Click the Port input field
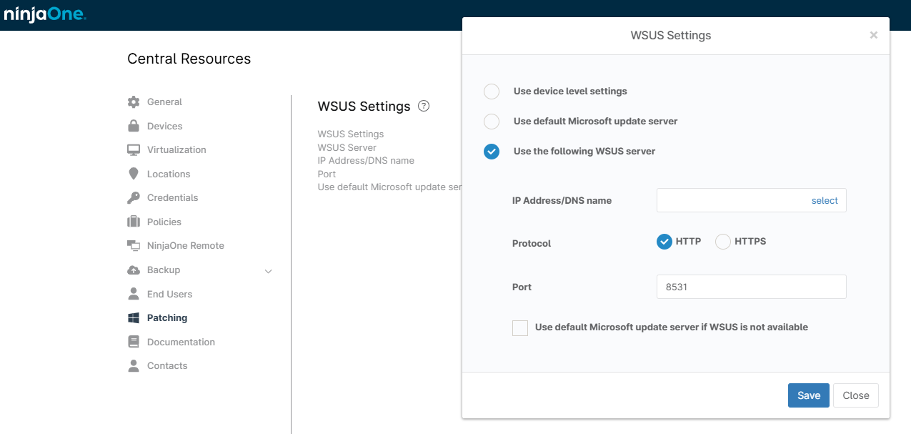Screen dimensions: 911x434 click(752, 287)
